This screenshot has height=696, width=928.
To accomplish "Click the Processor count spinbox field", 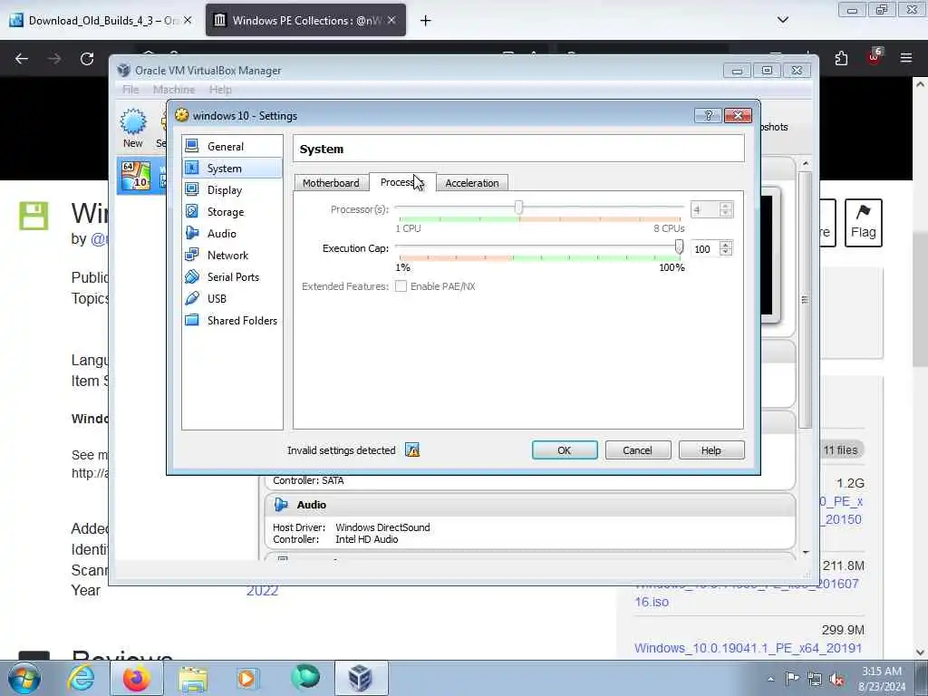I will pos(704,209).
